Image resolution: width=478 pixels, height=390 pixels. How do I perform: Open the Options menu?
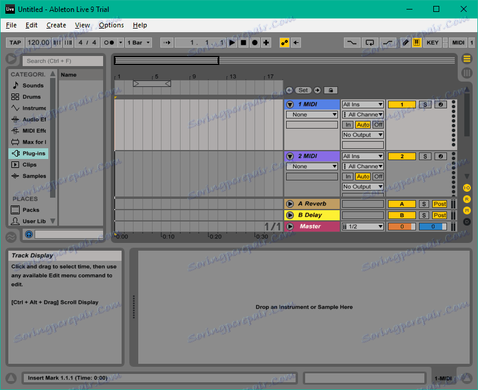111,25
